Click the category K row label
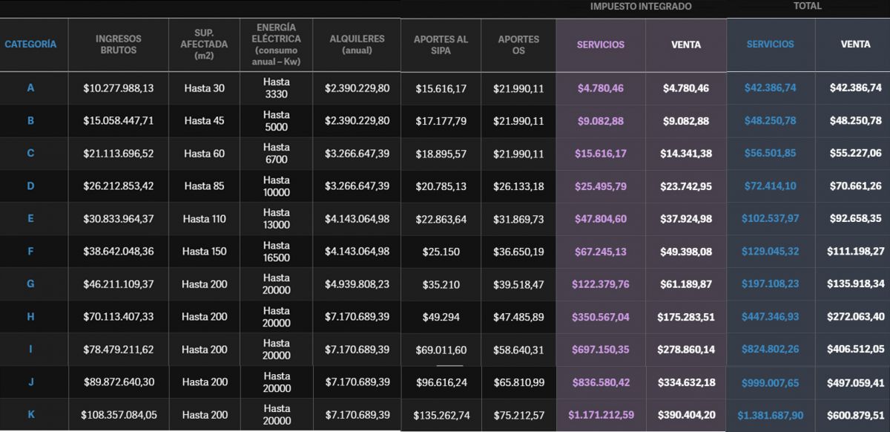 pos(30,415)
